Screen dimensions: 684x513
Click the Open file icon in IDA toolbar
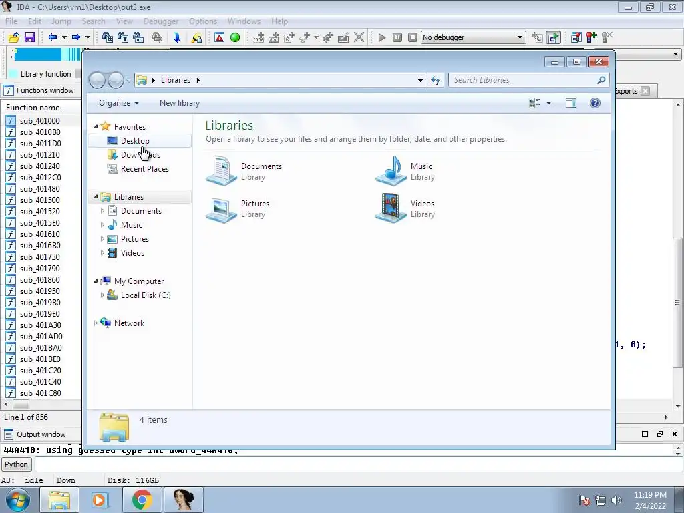pyautogui.click(x=13, y=37)
